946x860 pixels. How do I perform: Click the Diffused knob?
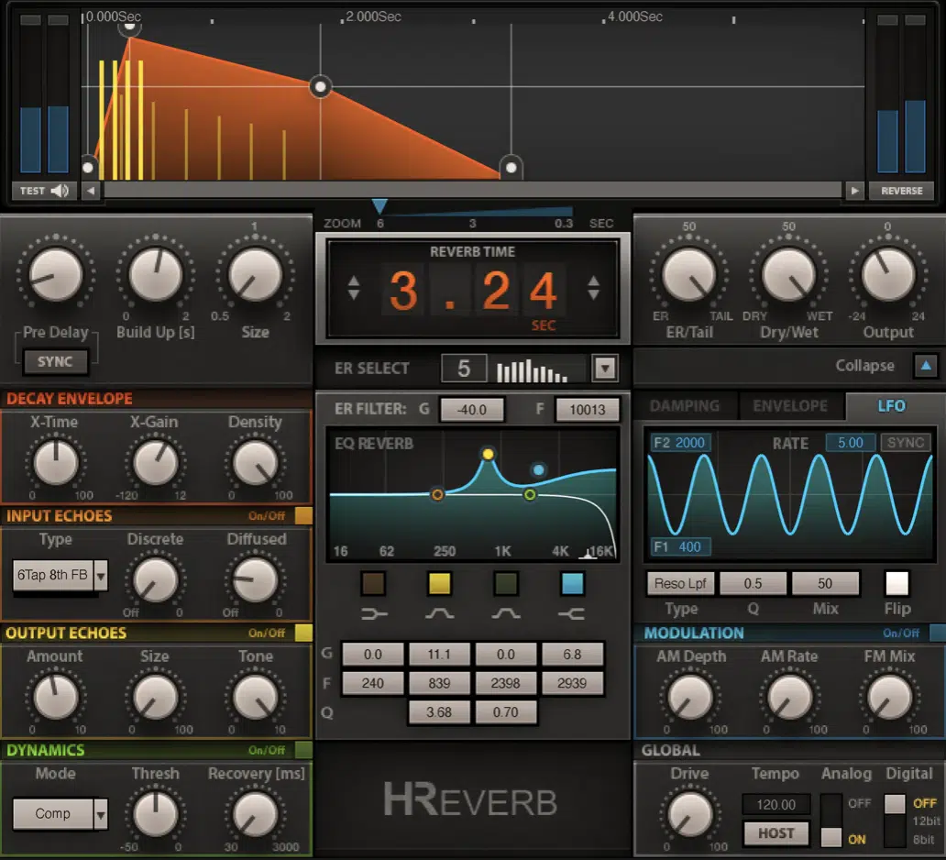255,580
